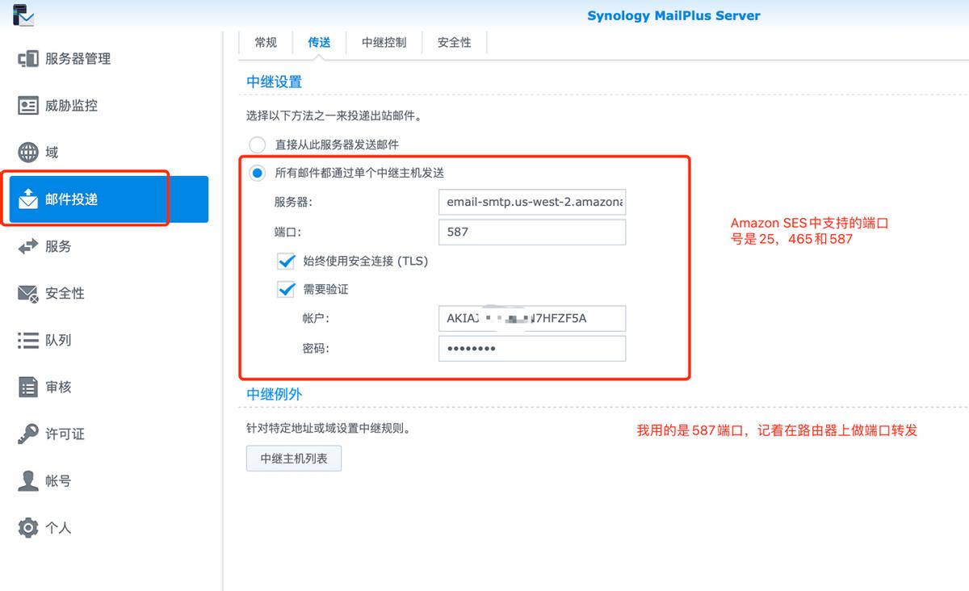Click the 密码: label
The width and height of the screenshot is (969, 591).
click(x=317, y=348)
